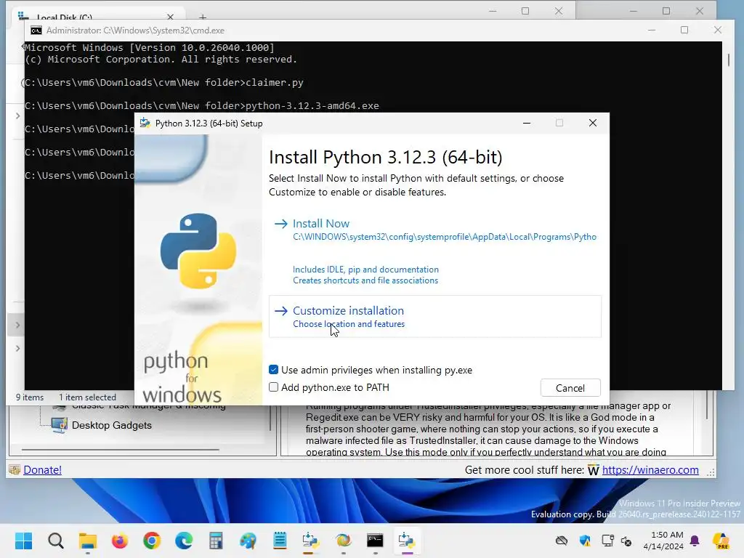
Task: Select Desktop Gadgets tree item
Action: pos(111,425)
